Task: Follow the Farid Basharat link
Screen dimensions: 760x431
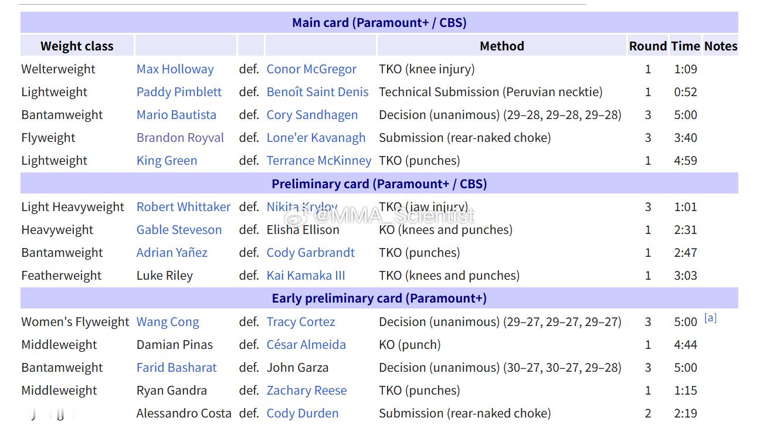Action: (x=177, y=368)
